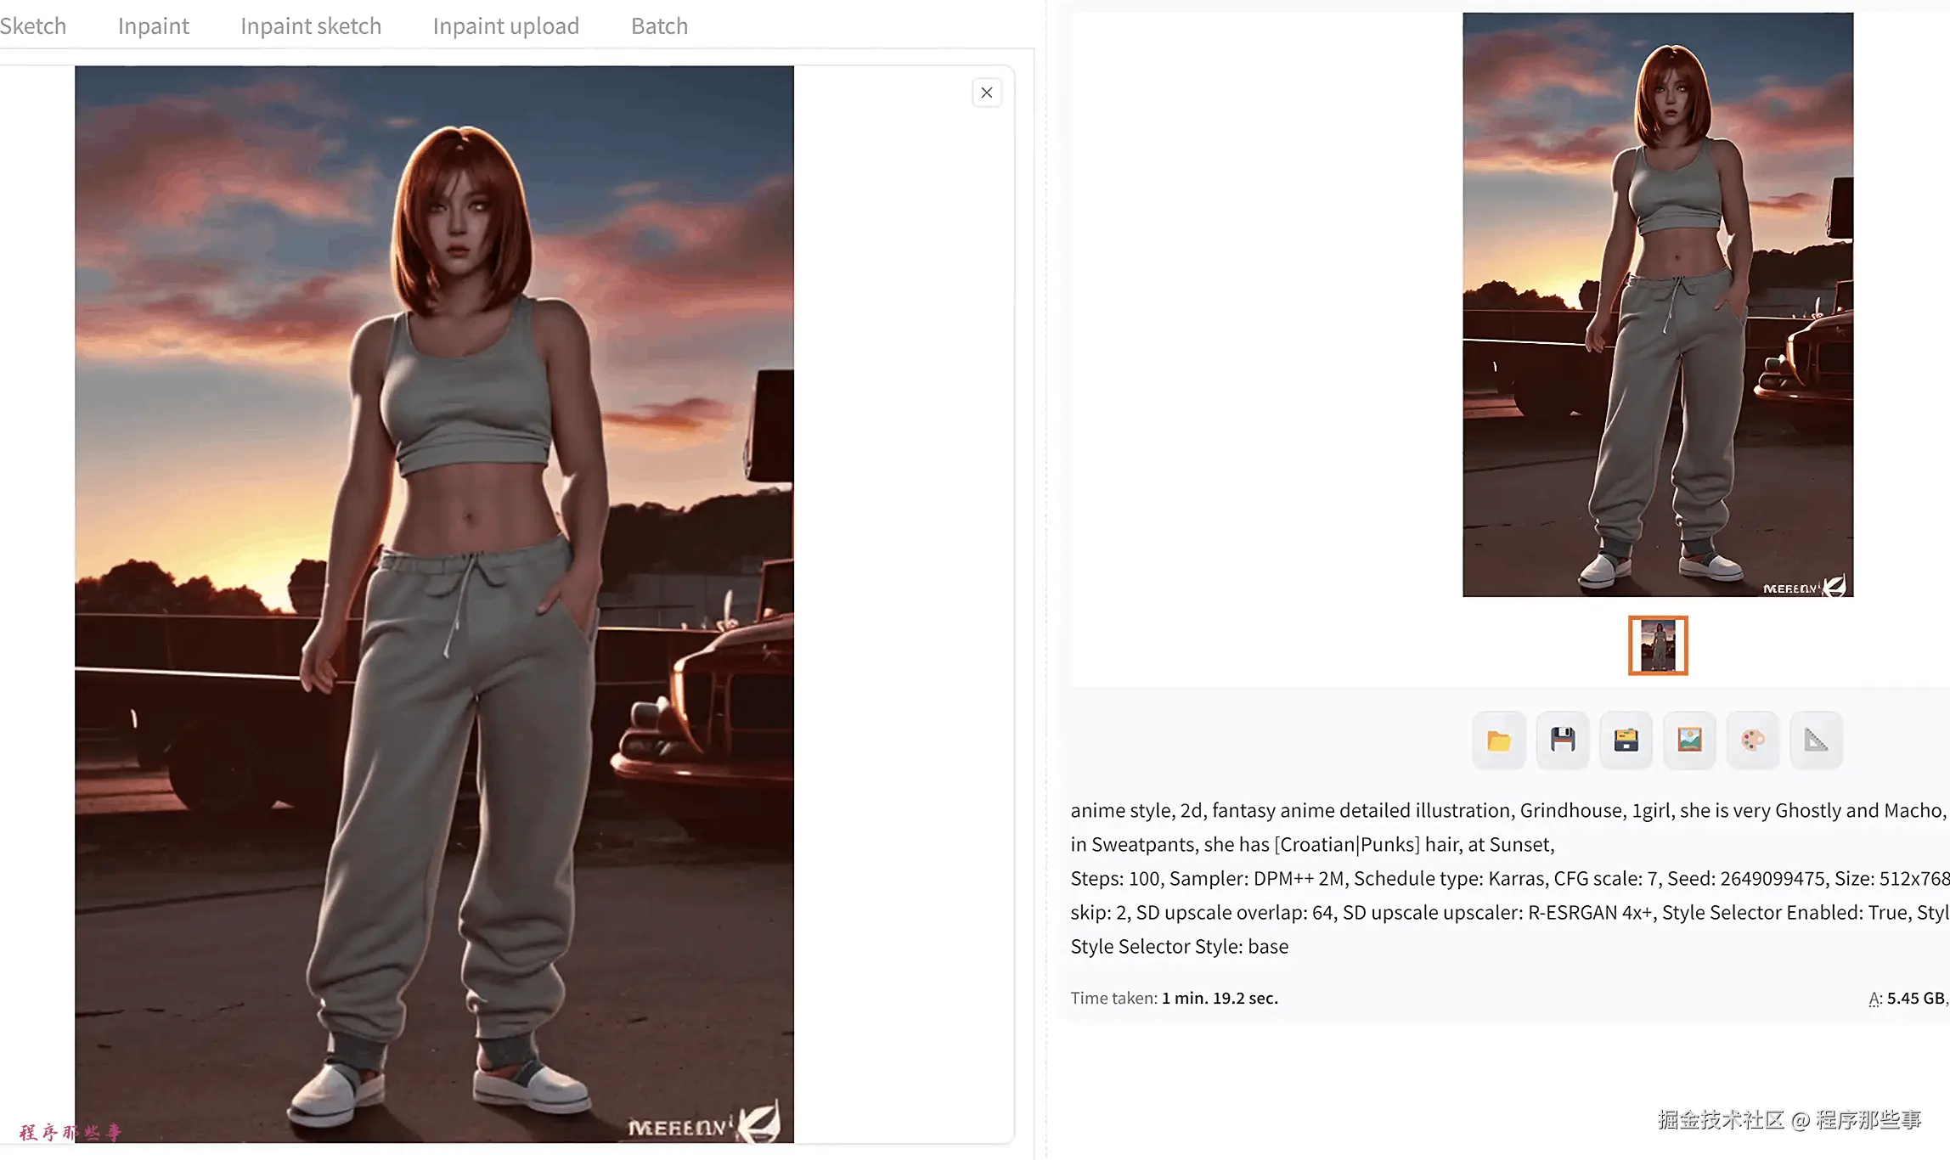Click the 'A: 5.45 GB' memory stat

pyautogui.click(x=1908, y=999)
